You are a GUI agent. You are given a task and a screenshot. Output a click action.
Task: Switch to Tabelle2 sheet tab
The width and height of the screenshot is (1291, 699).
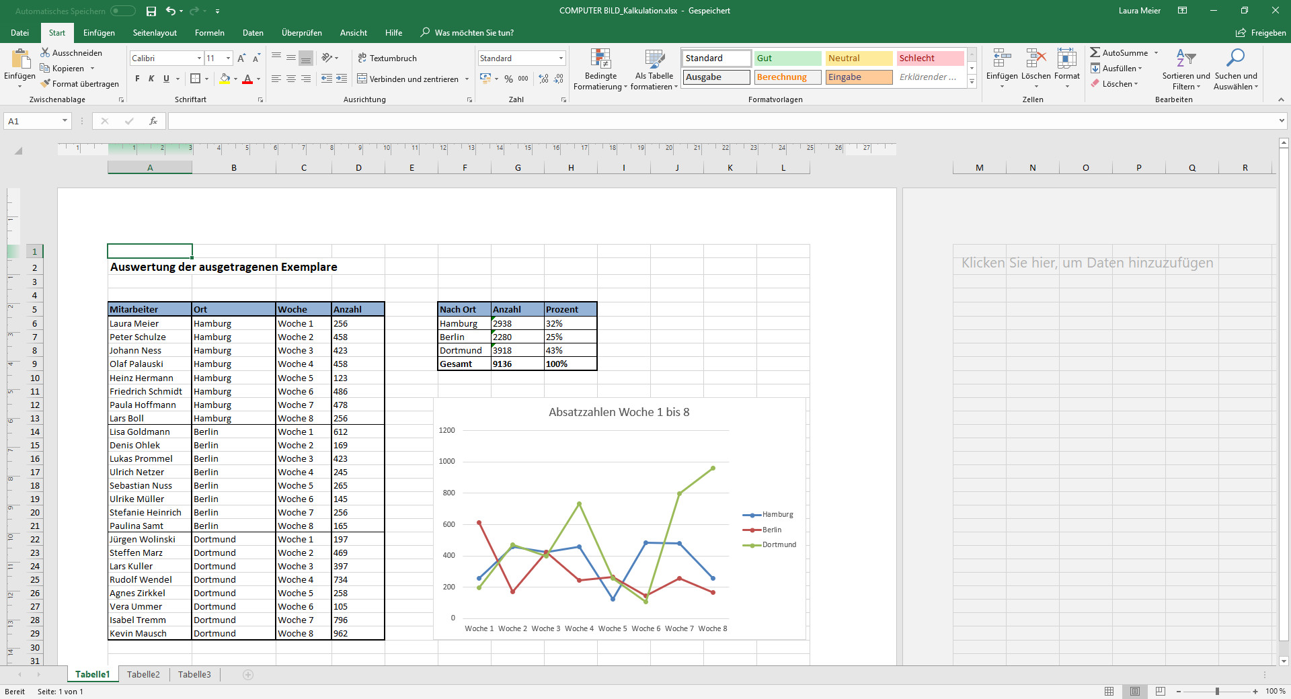coord(143,674)
